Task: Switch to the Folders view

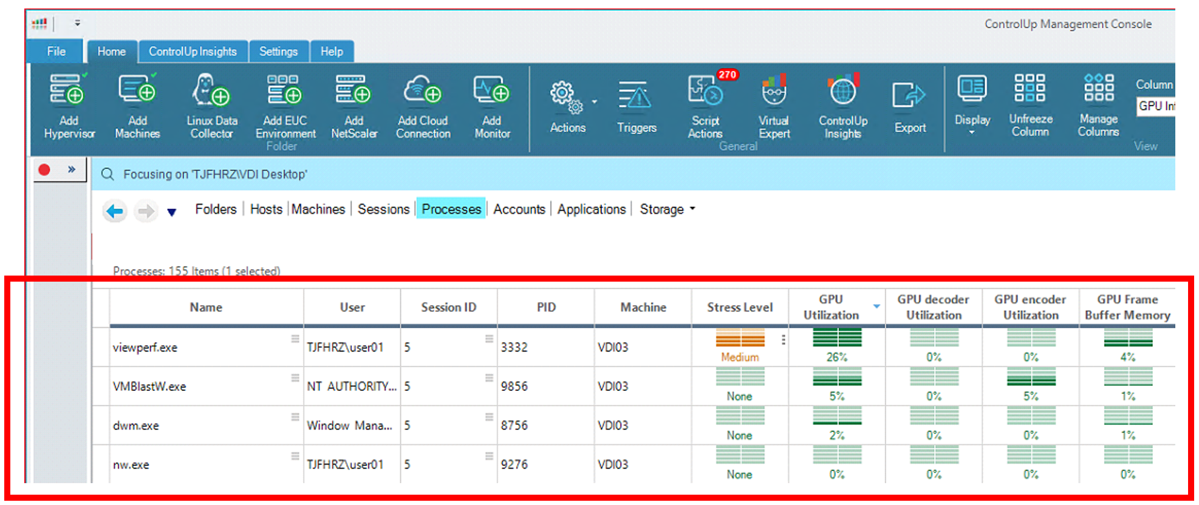Action: pos(216,209)
